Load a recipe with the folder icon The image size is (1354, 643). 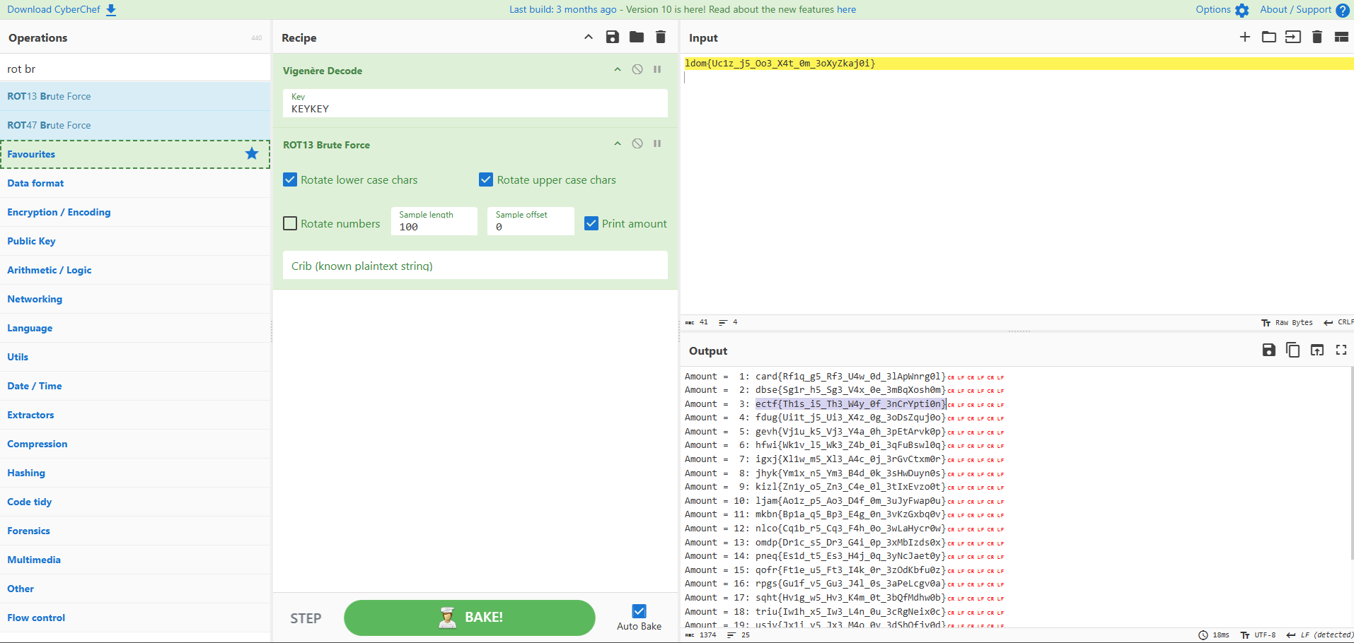637,37
